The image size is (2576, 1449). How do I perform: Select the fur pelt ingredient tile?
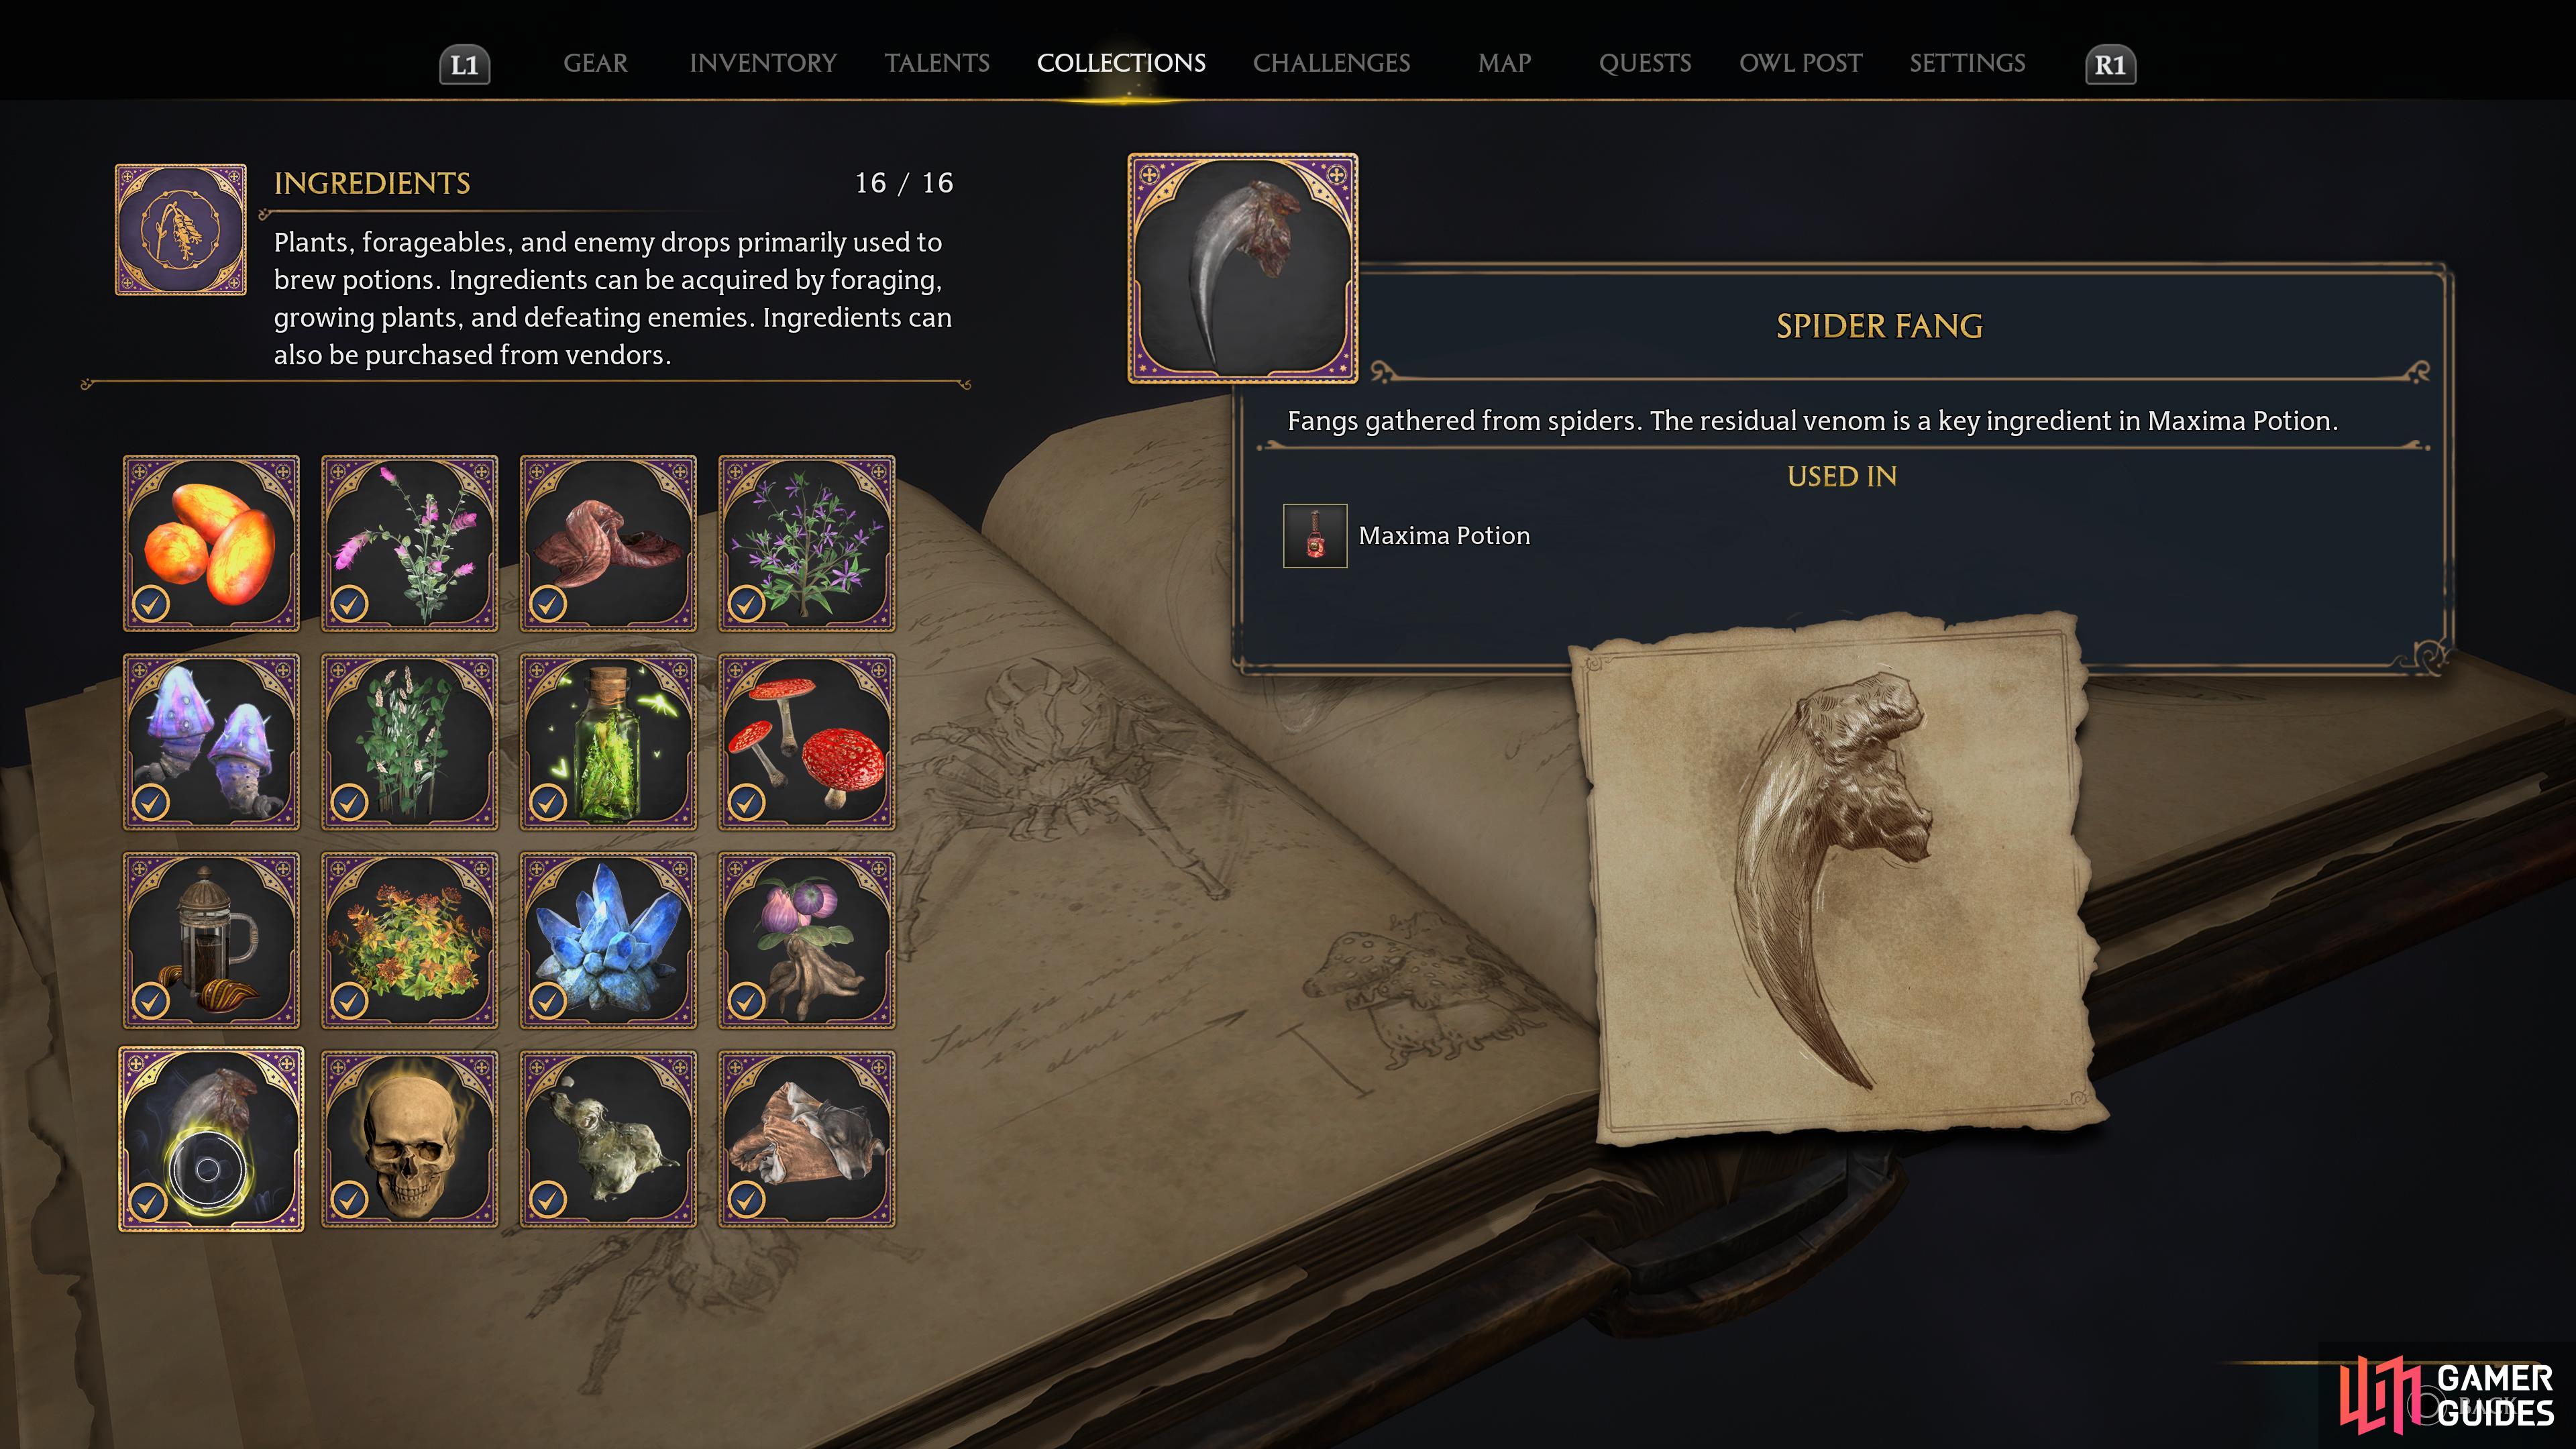click(x=807, y=1139)
